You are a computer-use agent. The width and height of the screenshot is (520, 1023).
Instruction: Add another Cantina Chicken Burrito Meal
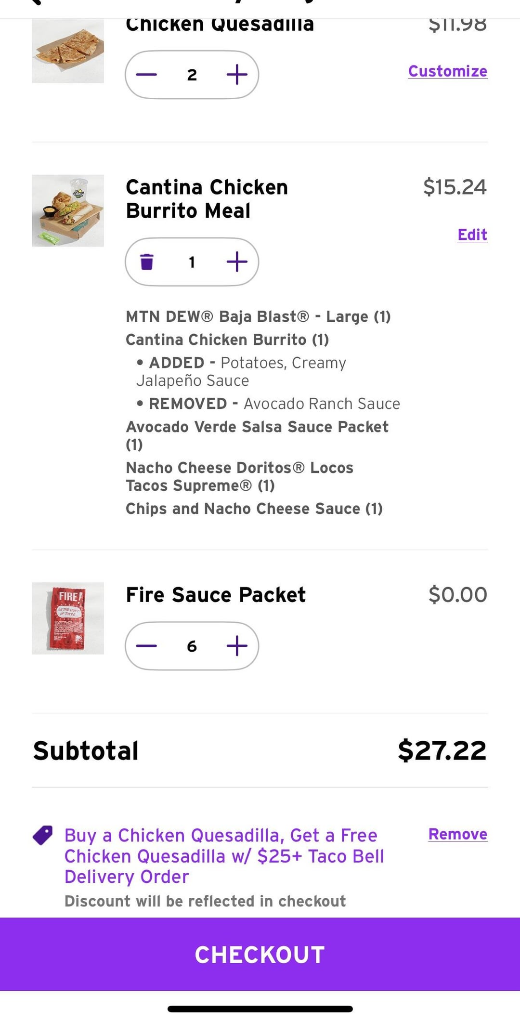pos(237,262)
